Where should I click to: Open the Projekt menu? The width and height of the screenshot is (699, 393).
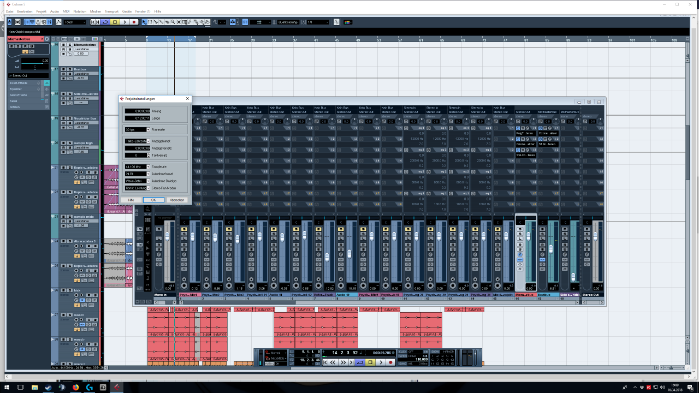pos(42,11)
